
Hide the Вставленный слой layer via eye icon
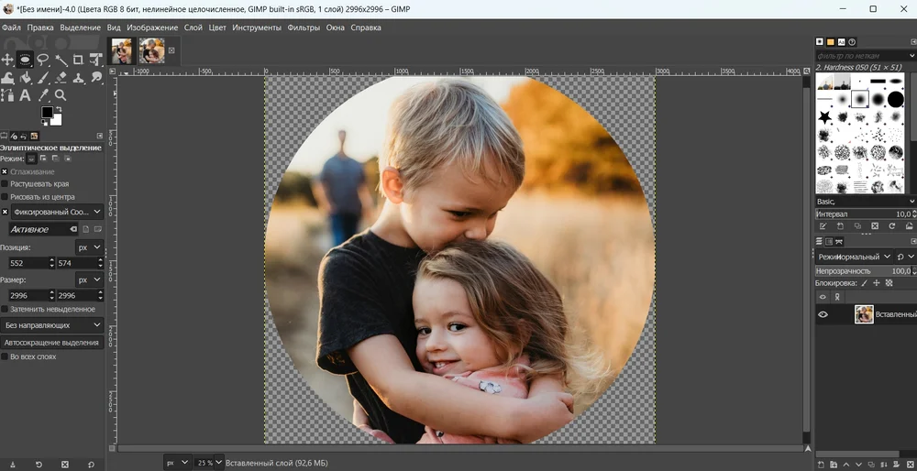point(823,314)
